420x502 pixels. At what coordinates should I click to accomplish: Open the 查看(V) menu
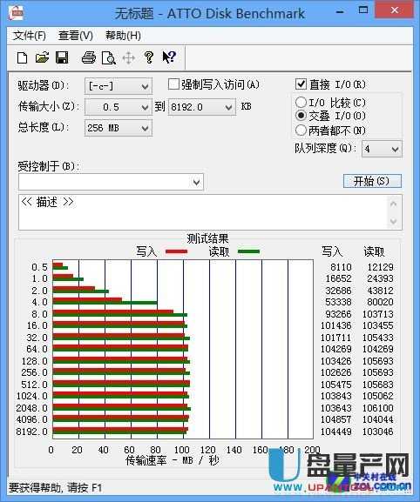pyautogui.click(x=76, y=36)
